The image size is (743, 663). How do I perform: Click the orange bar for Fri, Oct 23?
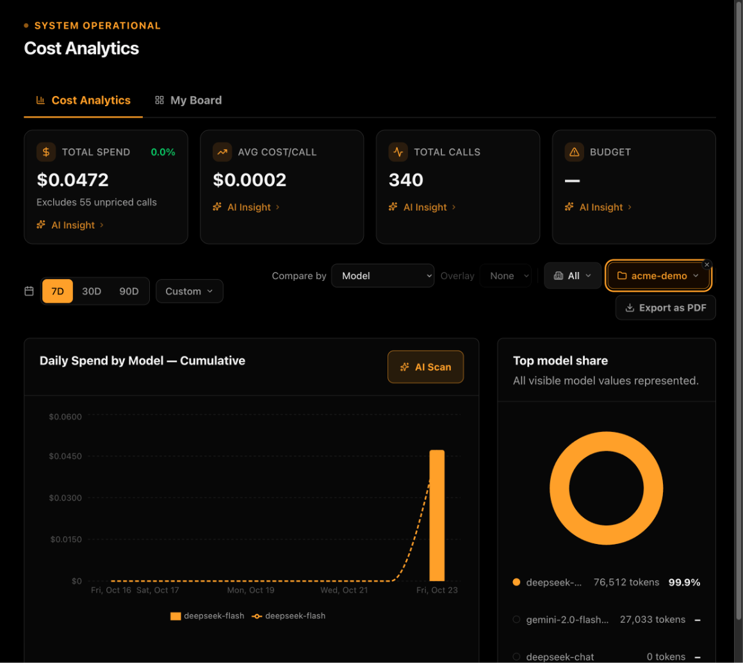tap(437, 516)
